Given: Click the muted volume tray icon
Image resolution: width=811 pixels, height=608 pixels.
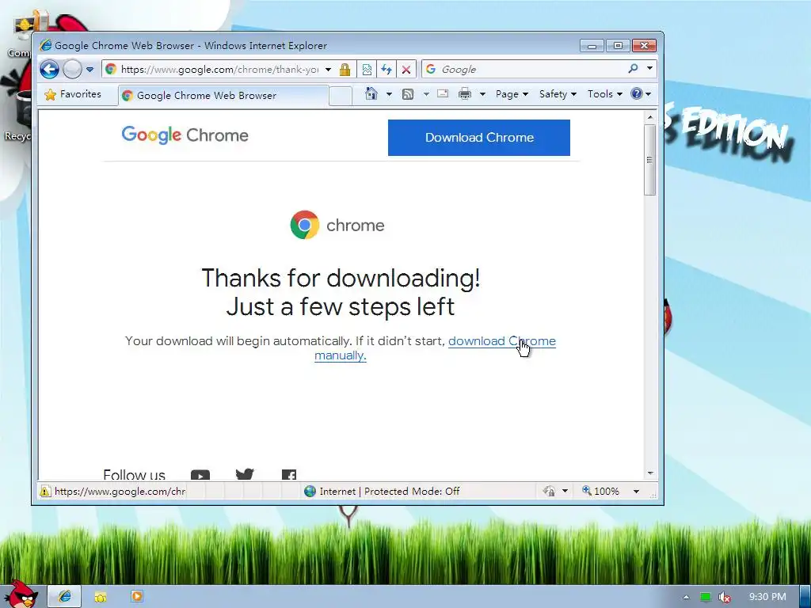Looking at the screenshot, I should (725, 597).
